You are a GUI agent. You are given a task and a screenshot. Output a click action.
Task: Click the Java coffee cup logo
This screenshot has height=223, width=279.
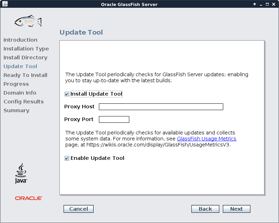[21, 173]
